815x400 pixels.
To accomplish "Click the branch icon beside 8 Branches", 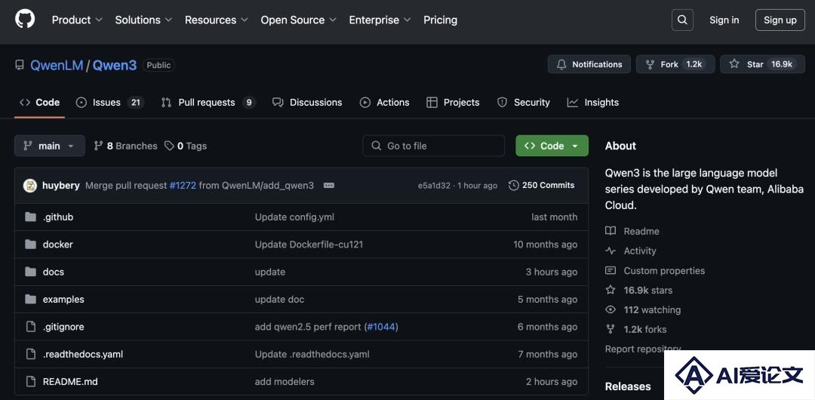I will (x=98, y=146).
